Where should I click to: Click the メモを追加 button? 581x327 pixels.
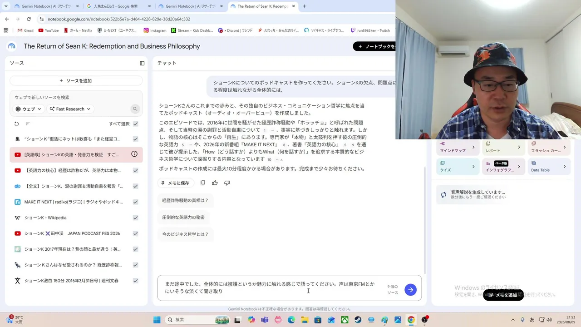pos(503,295)
